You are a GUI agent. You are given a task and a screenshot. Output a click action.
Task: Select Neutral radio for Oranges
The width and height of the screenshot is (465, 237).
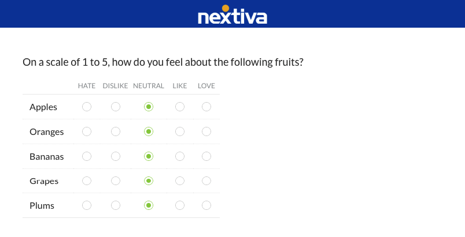point(149,131)
